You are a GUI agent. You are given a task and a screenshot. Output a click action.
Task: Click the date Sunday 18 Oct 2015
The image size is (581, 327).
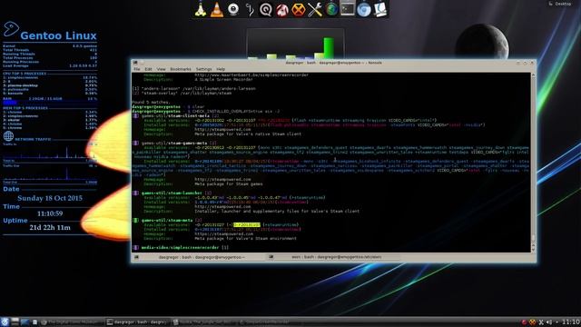point(50,198)
